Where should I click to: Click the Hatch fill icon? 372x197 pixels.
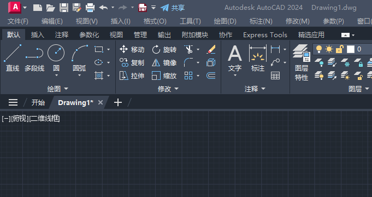coord(99,76)
